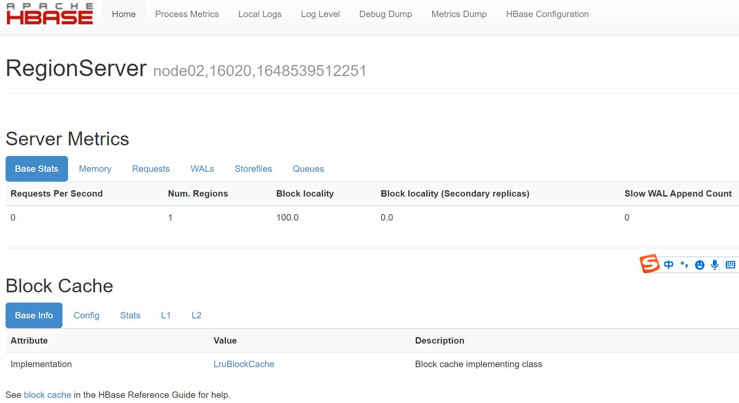Screen dimensions: 739x403
Task: Click the 'RegionServer' page heading
Action: tap(76, 68)
